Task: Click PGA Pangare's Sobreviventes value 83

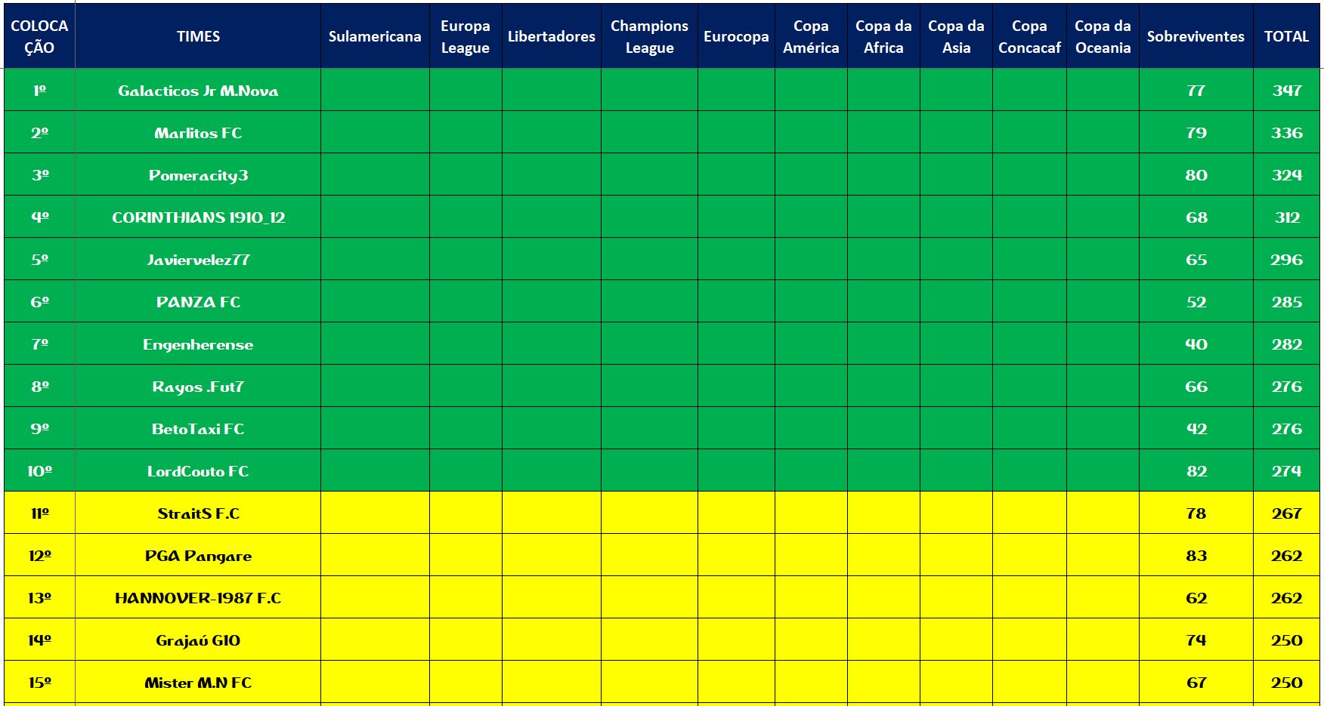Action: click(x=1196, y=556)
